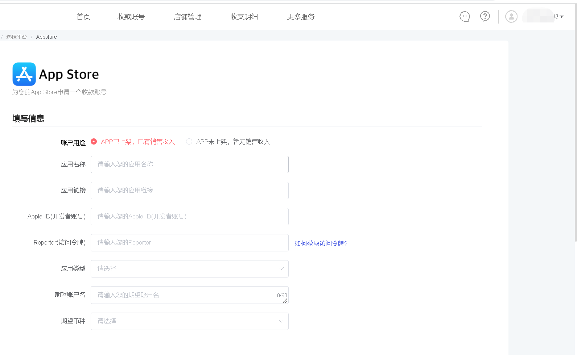Open the help question mark icon
The image size is (577, 355).
tap(485, 16)
